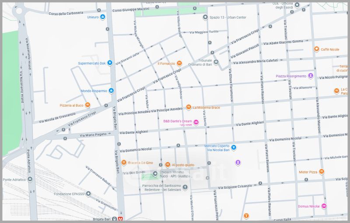Click the Ponte Adriatico landmark pin

(x=30, y=180)
